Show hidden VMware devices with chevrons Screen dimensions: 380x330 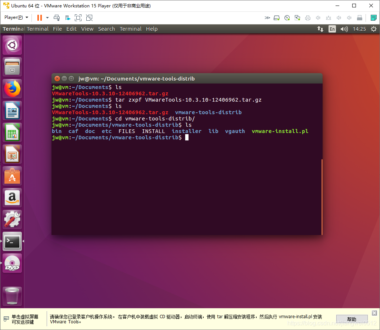(267, 18)
